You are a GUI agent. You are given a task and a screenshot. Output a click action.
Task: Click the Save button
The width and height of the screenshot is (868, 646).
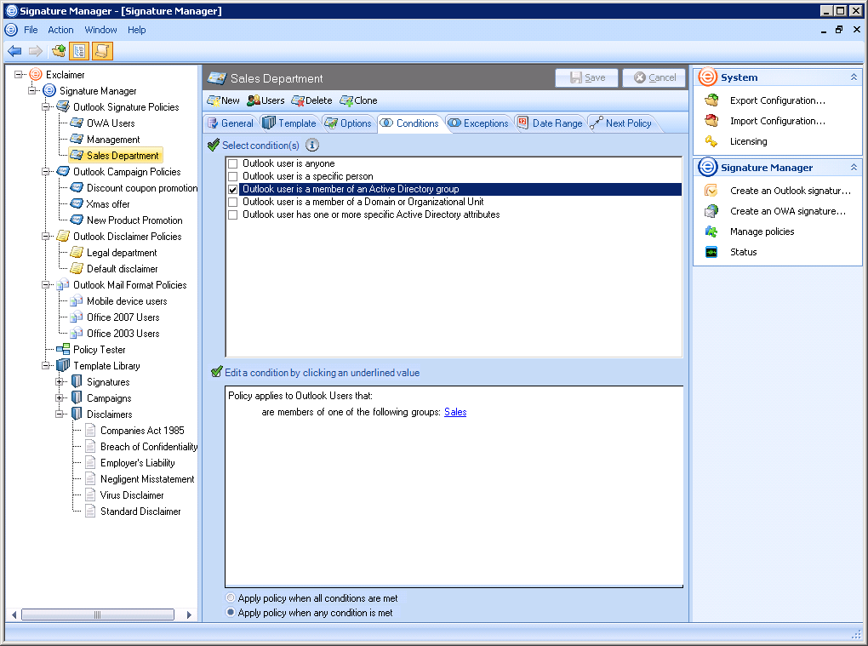(587, 78)
